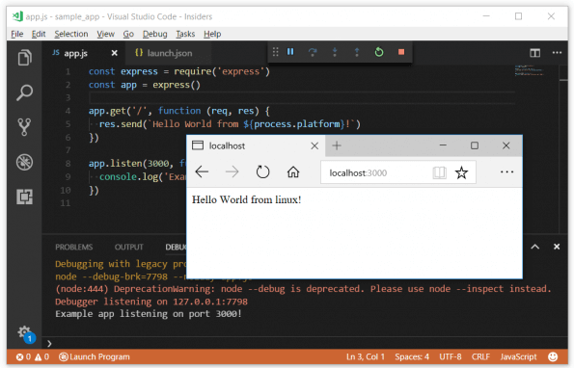Click 'Example app listening on port 3000!' line
The image size is (574, 368).
149,314
